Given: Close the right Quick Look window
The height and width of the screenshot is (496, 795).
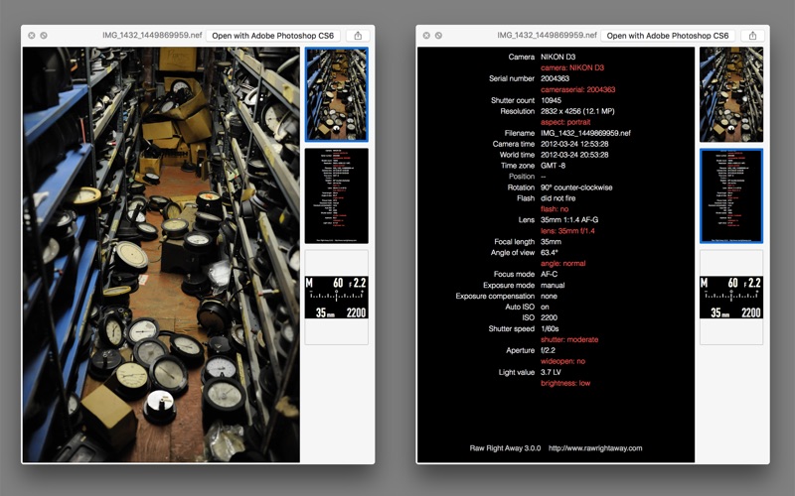Looking at the screenshot, I should click(x=426, y=36).
